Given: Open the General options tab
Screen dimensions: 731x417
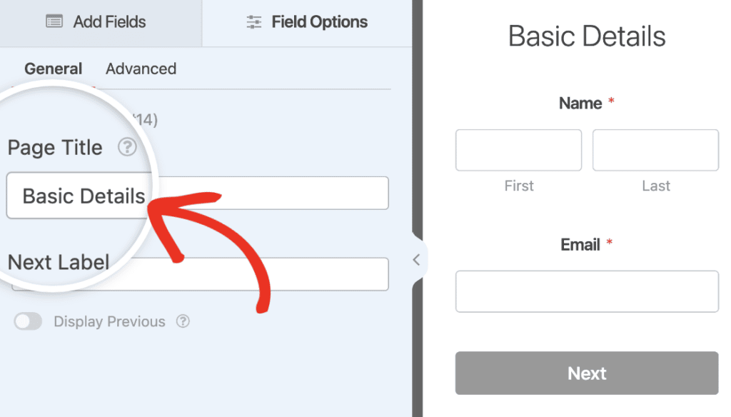Looking at the screenshot, I should [x=53, y=69].
